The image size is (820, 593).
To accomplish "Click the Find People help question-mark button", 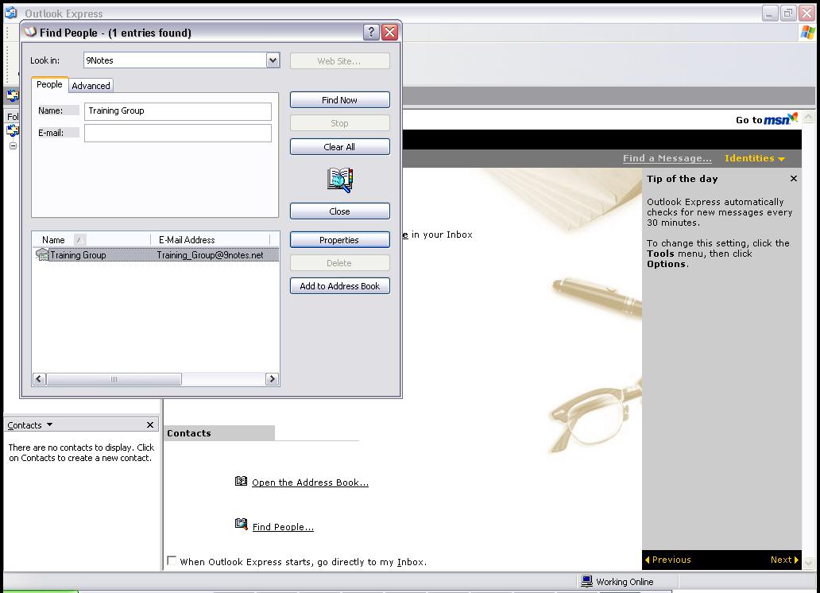I will point(371,33).
